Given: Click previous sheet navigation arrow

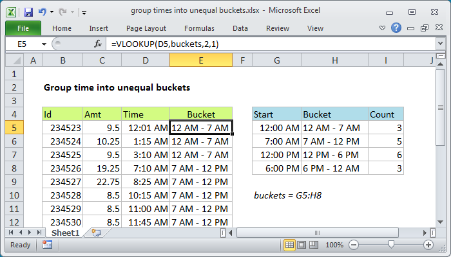Looking at the screenshot, I should click(x=21, y=233).
